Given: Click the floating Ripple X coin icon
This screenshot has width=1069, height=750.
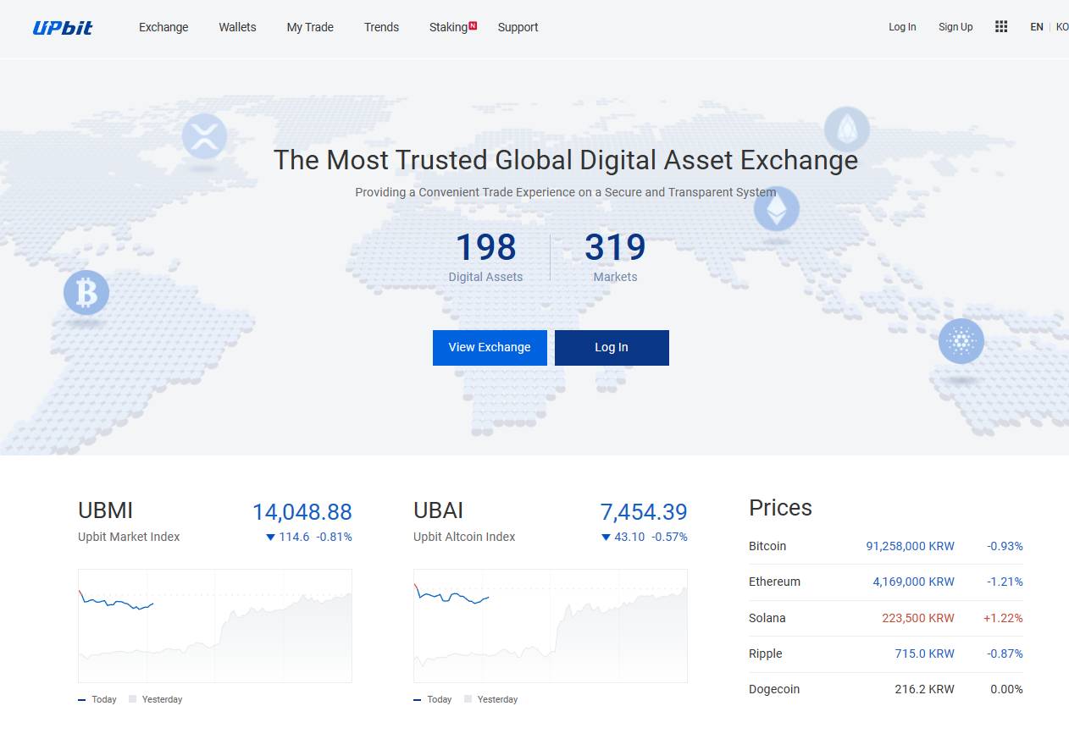Looking at the screenshot, I should pos(204,136).
